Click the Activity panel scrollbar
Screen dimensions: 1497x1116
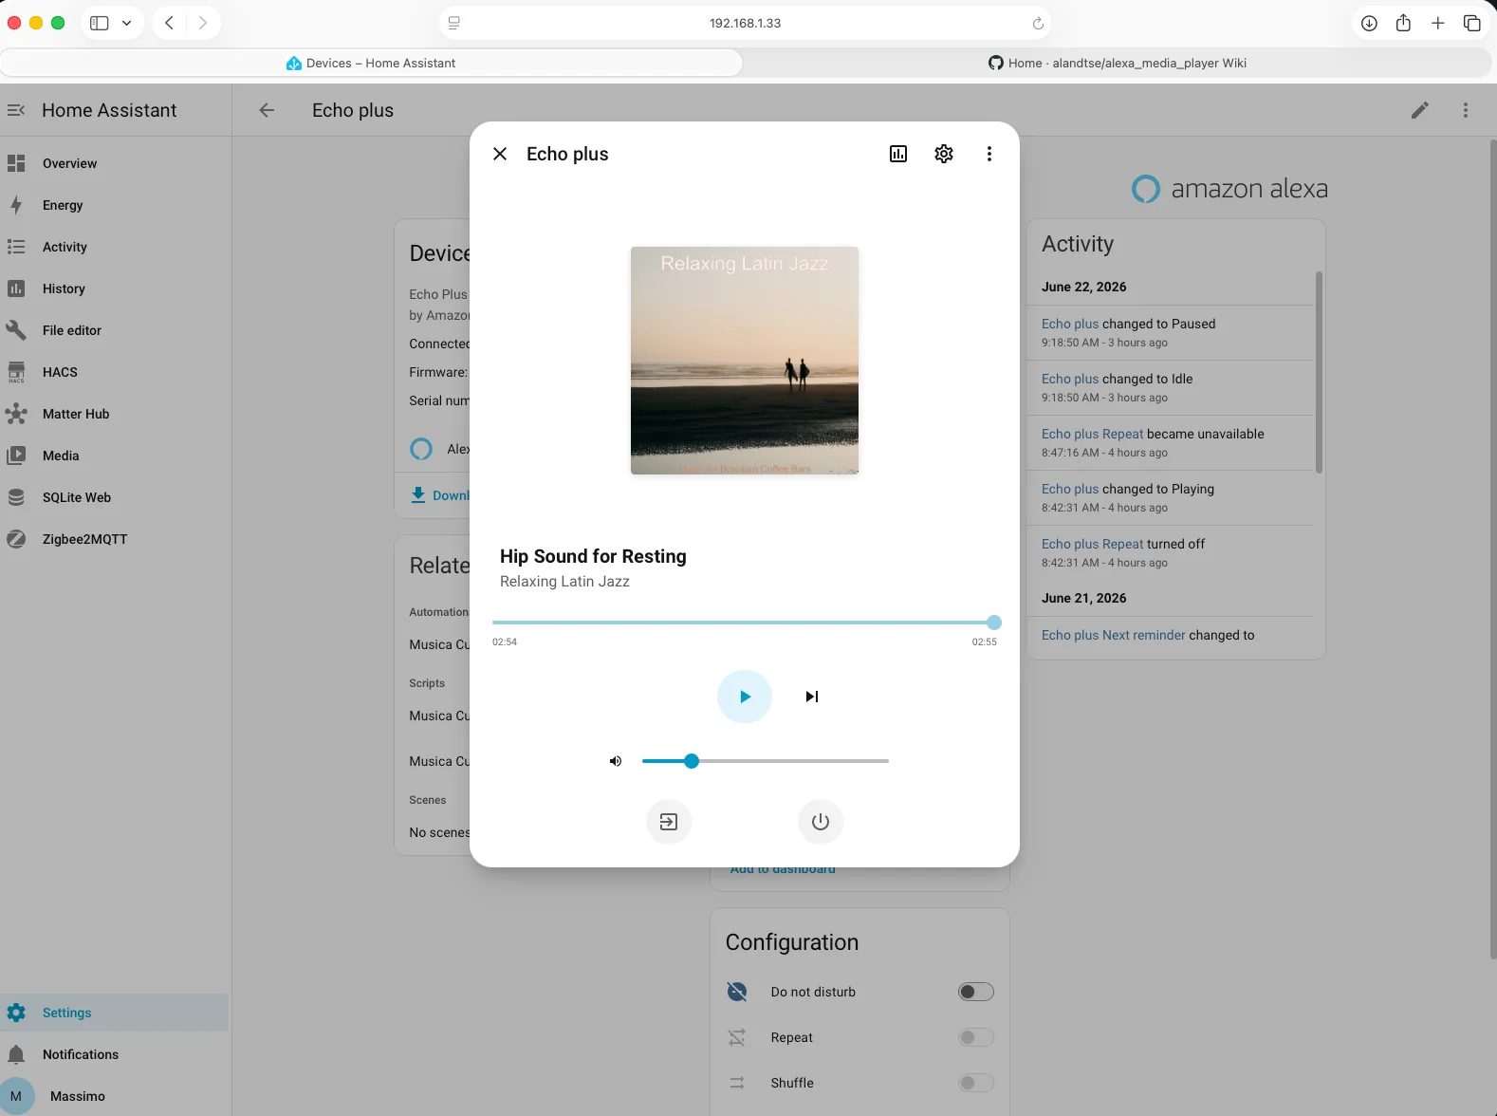1319,372
